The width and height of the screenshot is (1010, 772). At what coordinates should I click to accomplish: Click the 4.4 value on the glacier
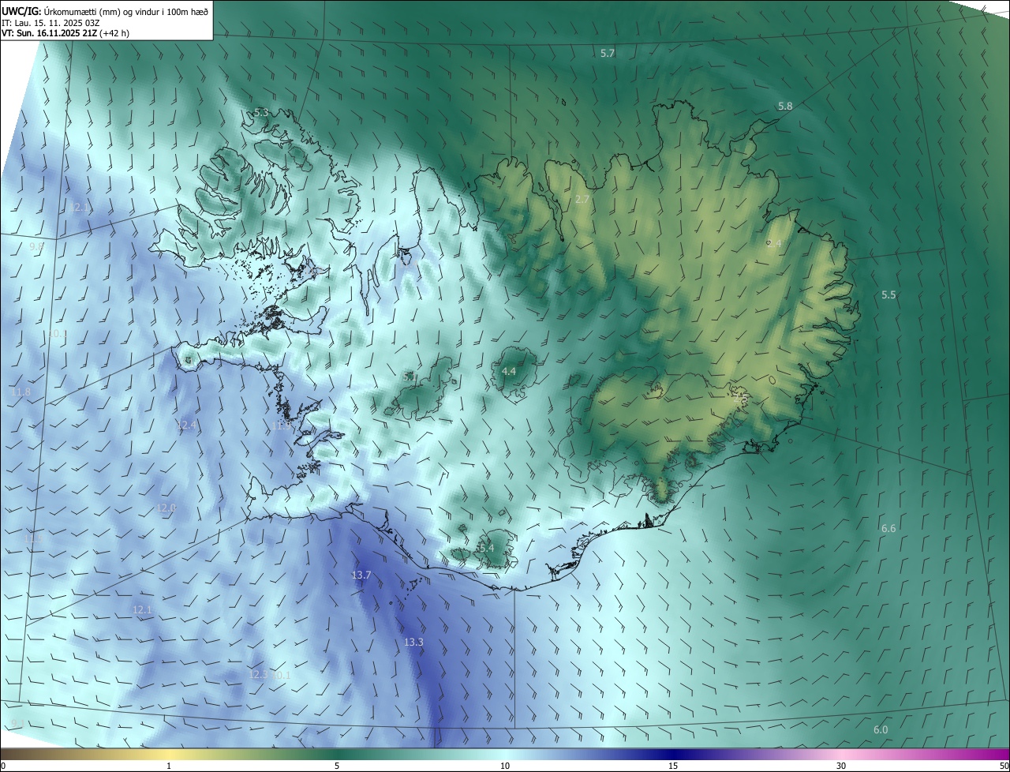[x=509, y=371]
